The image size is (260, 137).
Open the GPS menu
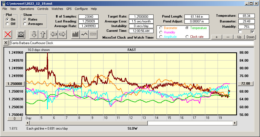pyautogui.click(x=69, y=9)
